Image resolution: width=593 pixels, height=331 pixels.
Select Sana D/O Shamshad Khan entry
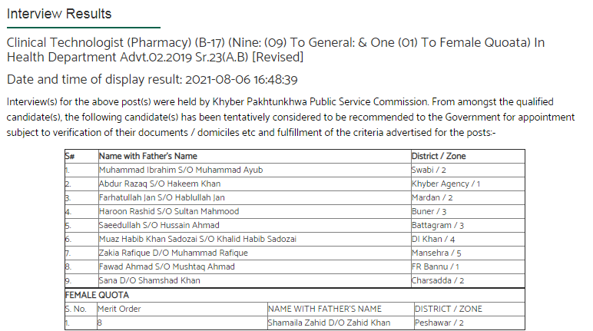point(149,280)
